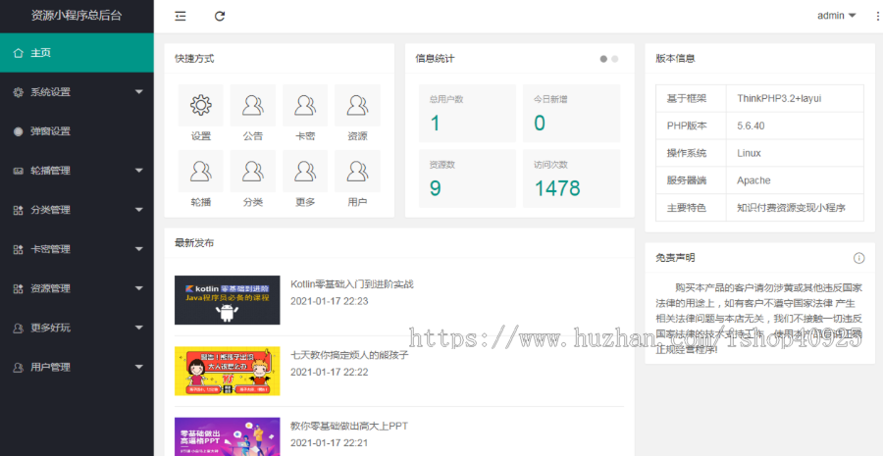Click the grid icon beside 卡密管理
This screenshot has width=883, height=456.
tap(18, 249)
